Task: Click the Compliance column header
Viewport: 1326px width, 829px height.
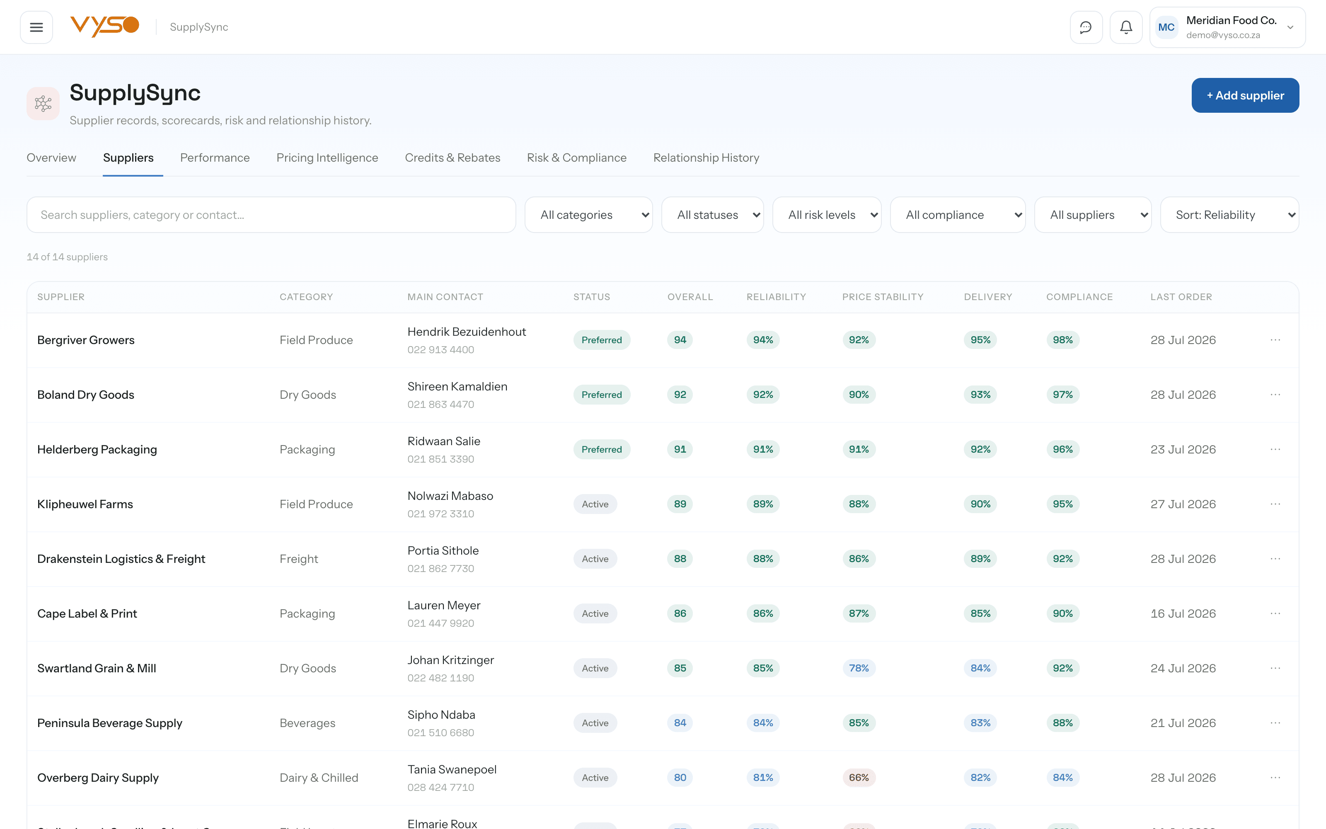Action: 1079,297
